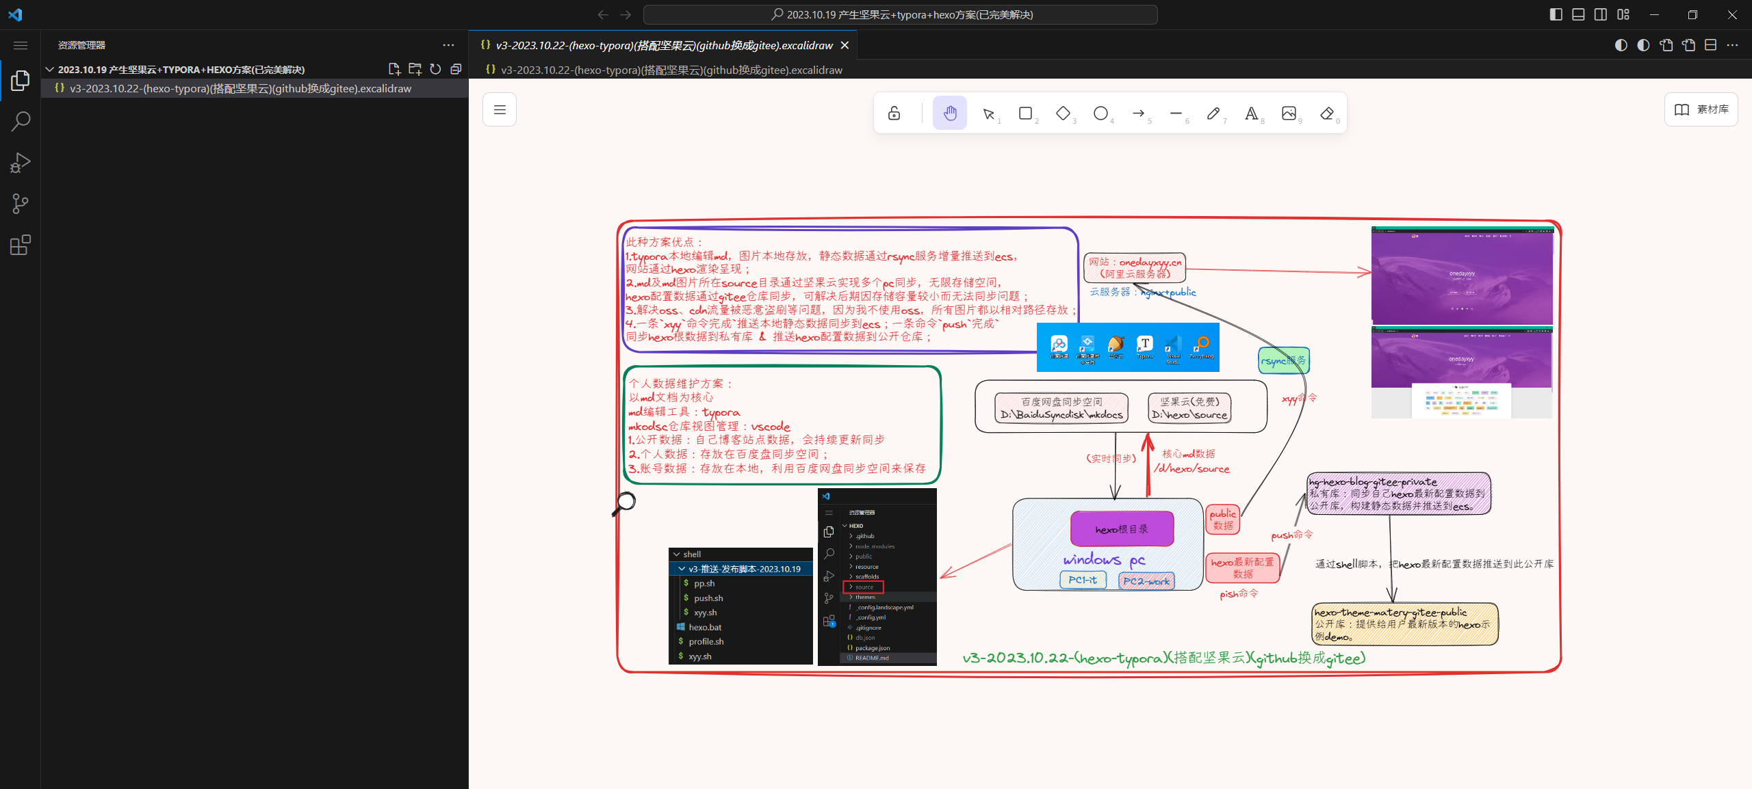
Task: Select the Arrow drawing tool
Action: (x=1138, y=113)
